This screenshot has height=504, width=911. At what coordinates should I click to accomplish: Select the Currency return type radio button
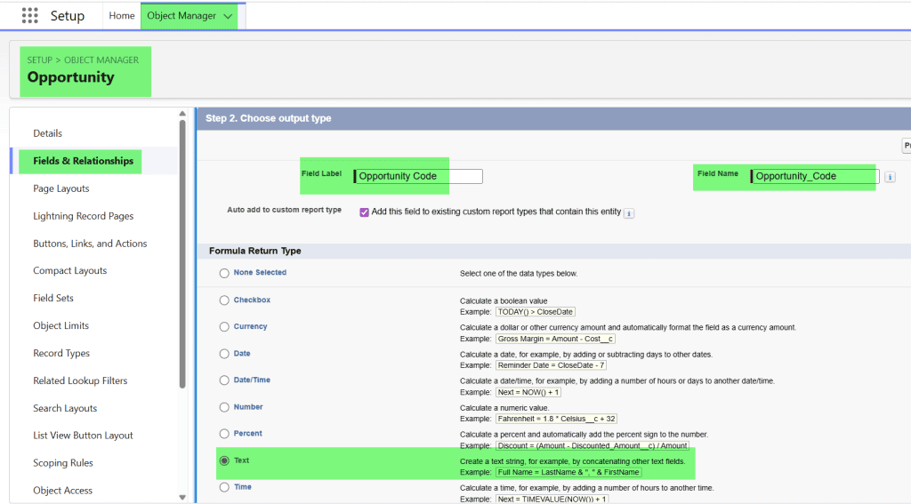click(x=224, y=327)
